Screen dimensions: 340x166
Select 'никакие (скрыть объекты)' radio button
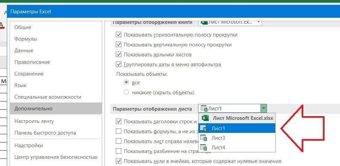(126, 93)
